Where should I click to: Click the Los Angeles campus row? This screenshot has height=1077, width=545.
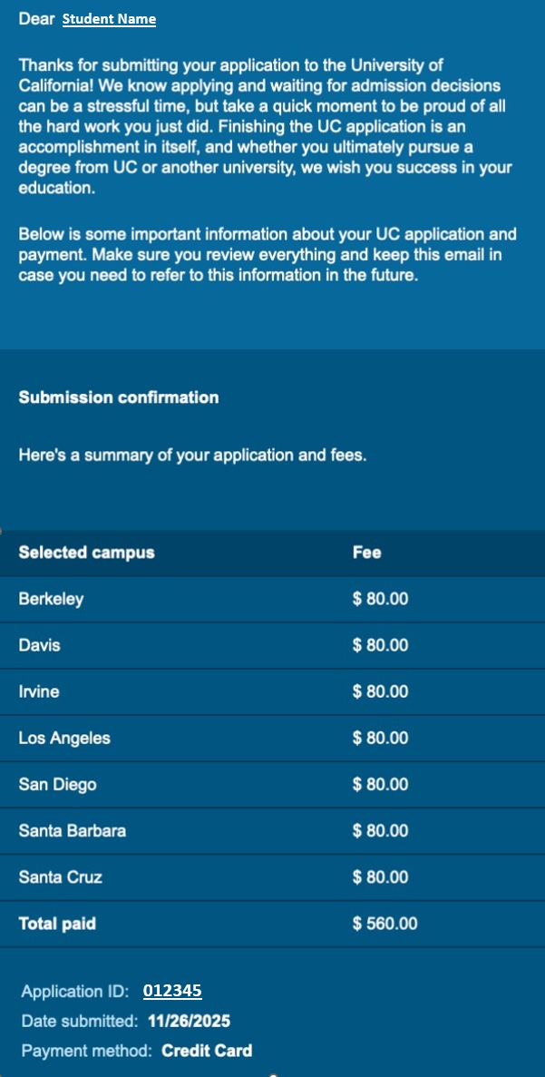64,738
